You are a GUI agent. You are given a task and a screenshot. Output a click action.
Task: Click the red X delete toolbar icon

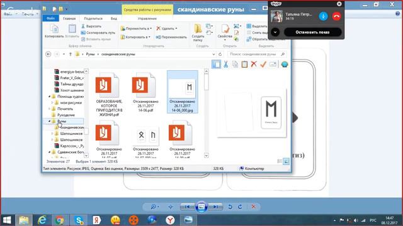coord(254,64)
